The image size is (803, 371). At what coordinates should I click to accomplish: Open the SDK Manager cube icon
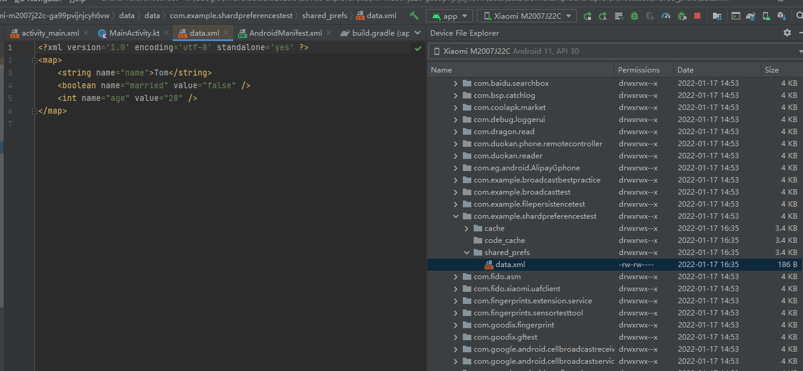click(781, 16)
